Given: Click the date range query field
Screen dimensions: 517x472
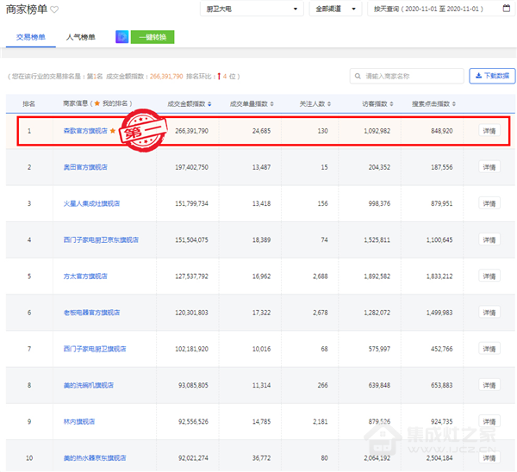Looking at the screenshot, I should [x=440, y=9].
